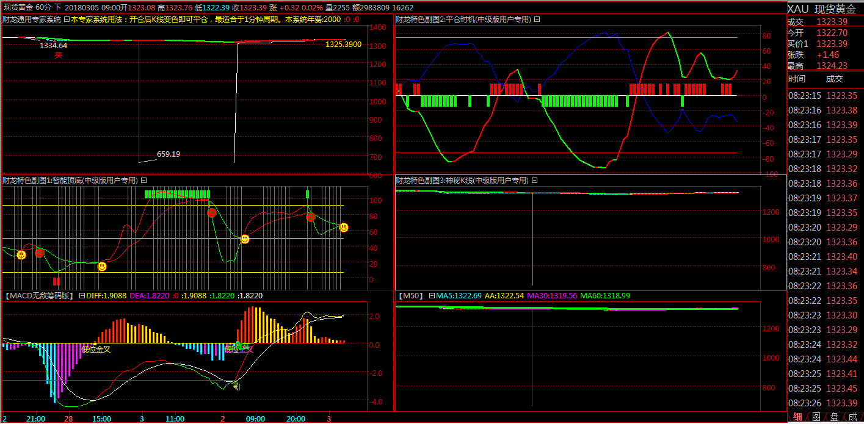Image resolution: width=864 pixels, height=424 pixels.
Task: Click the 659.19 low price label
Action: (x=169, y=154)
